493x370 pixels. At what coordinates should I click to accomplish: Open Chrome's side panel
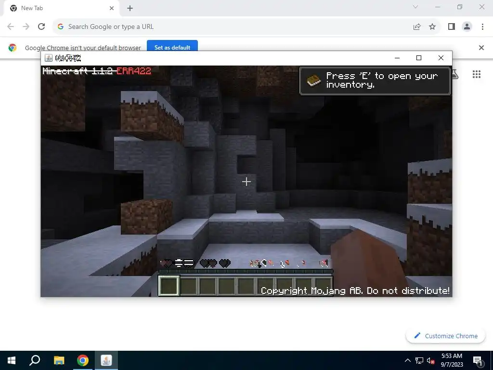(x=452, y=27)
